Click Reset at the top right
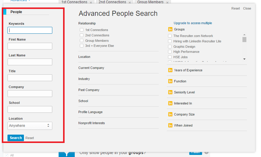The image size is (261, 157). (x=236, y=8)
